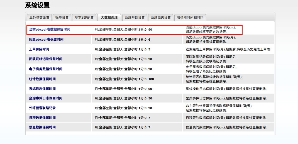The height and width of the screenshot is (144, 298).
Task: Click the schedule text in the 工单保留时间 row
Action: pos(120,49)
